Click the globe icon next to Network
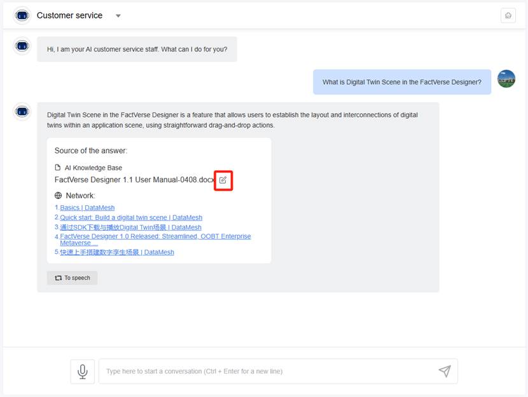The height and width of the screenshot is (397, 528). click(59, 196)
